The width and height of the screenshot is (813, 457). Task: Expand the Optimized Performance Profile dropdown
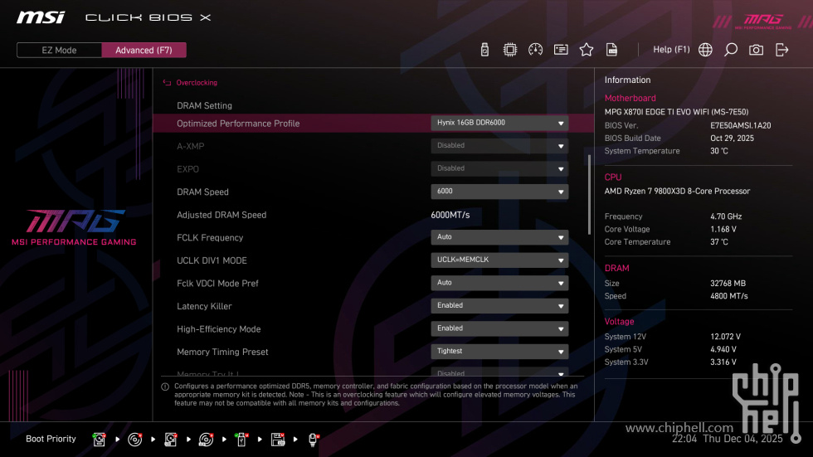[x=499, y=123]
